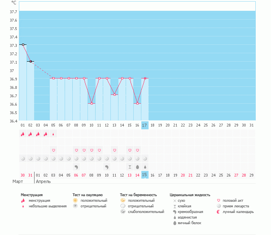
Task: Click menstruation drop icon on cycle day 01
Action: point(23,135)
